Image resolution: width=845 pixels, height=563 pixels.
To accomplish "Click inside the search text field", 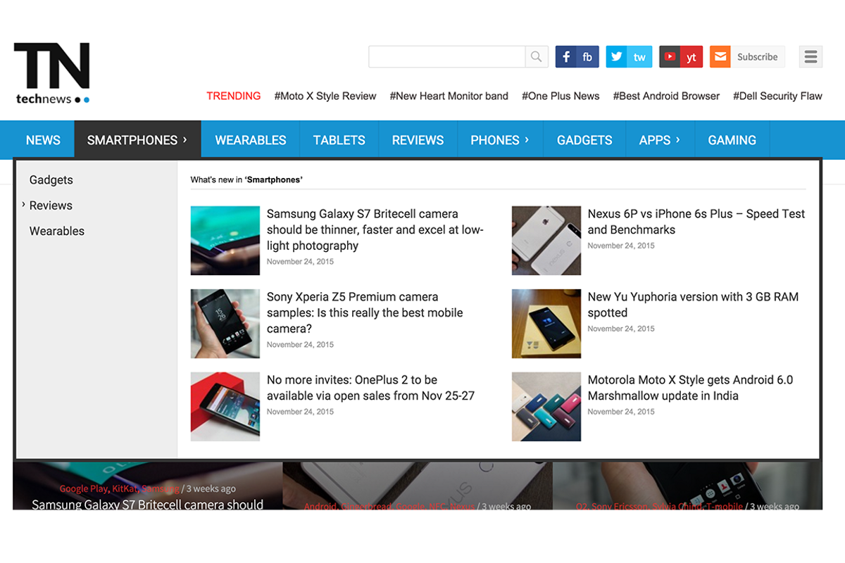I will click(447, 57).
